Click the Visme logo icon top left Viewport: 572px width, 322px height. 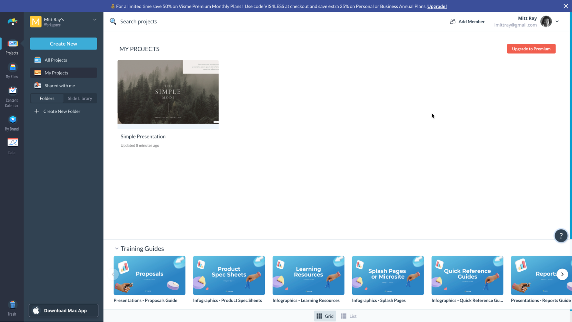pos(13,22)
